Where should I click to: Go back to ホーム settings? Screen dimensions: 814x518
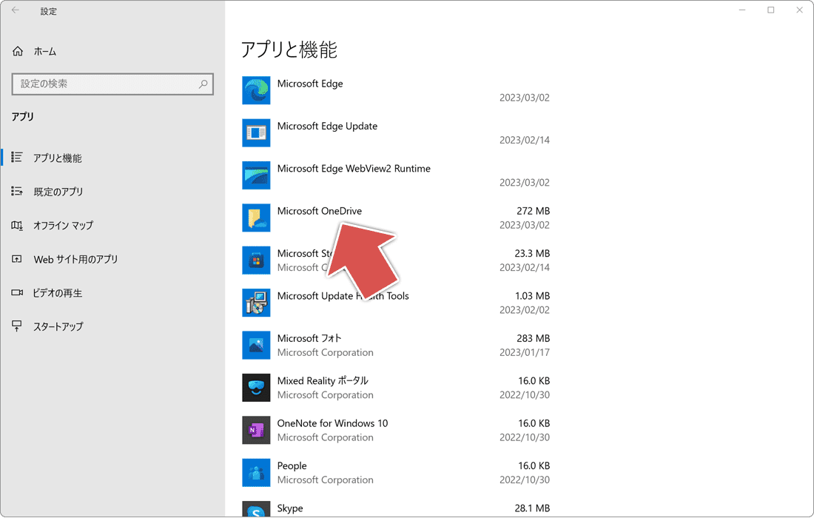tap(44, 51)
